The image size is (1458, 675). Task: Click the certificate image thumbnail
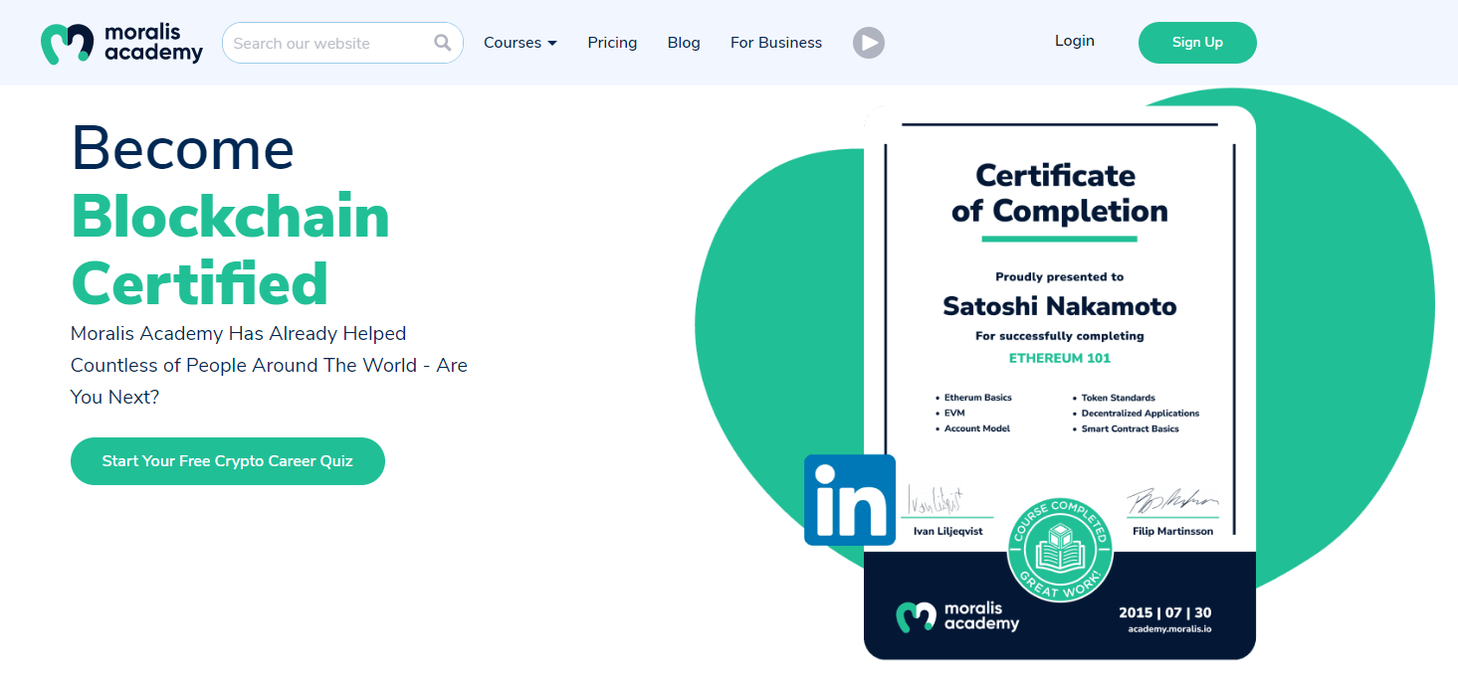click(1060, 383)
